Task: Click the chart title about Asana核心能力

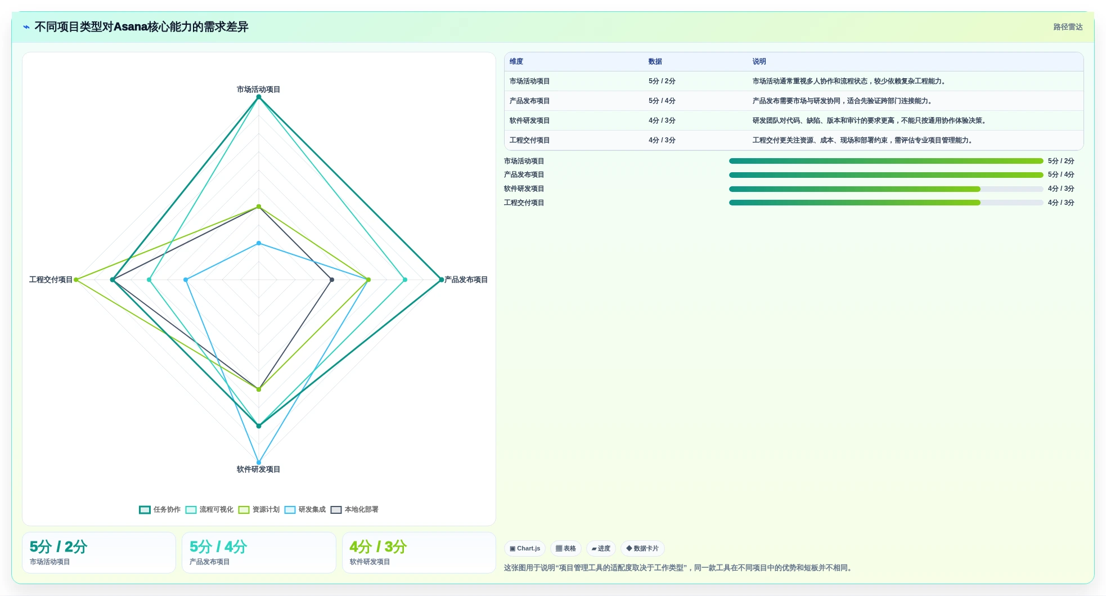Action: click(x=141, y=27)
